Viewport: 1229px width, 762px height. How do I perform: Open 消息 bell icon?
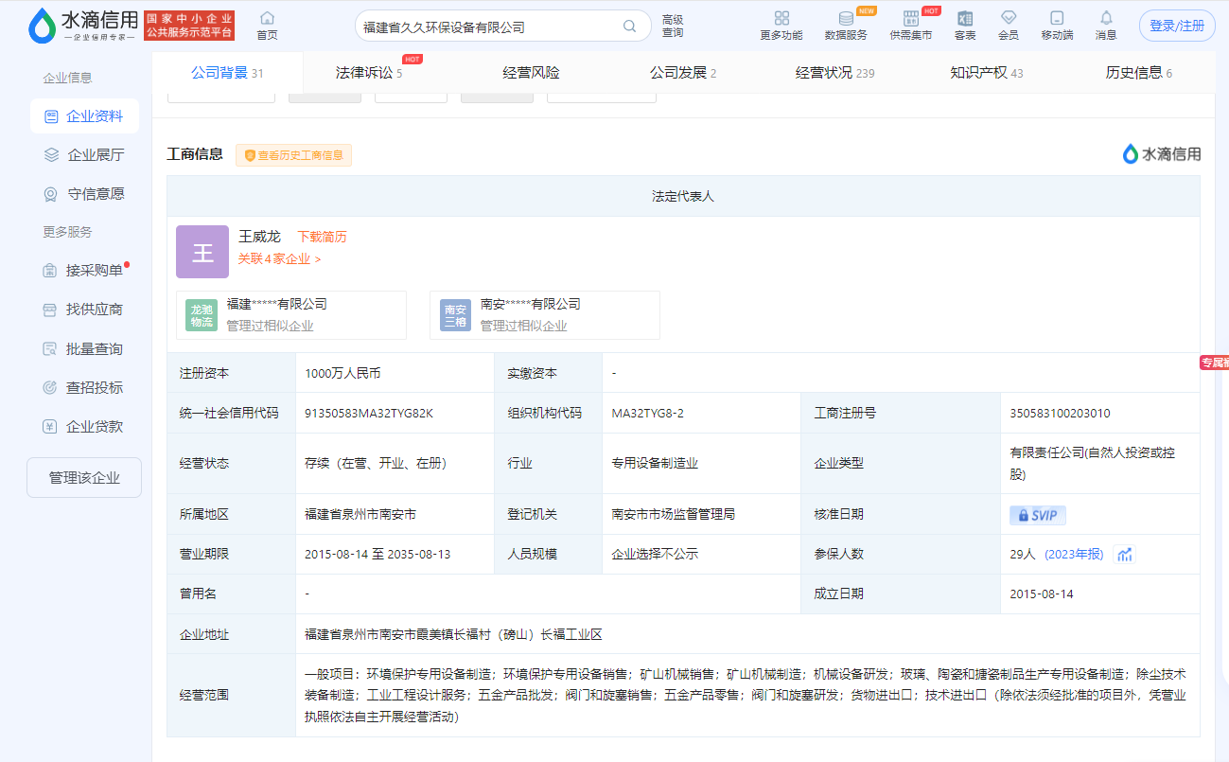pos(1106,18)
